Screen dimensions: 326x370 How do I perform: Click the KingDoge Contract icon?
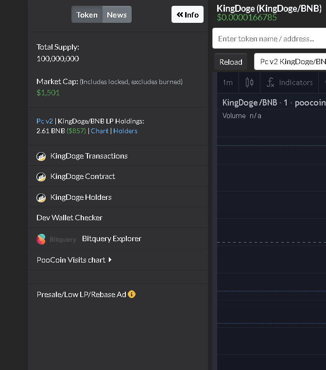[41, 177]
